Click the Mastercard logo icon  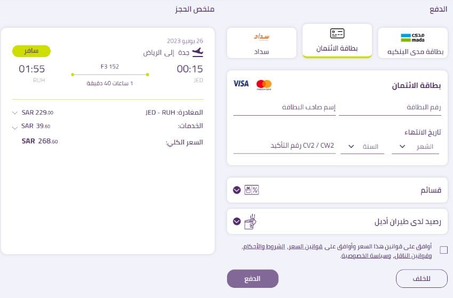point(264,84)
